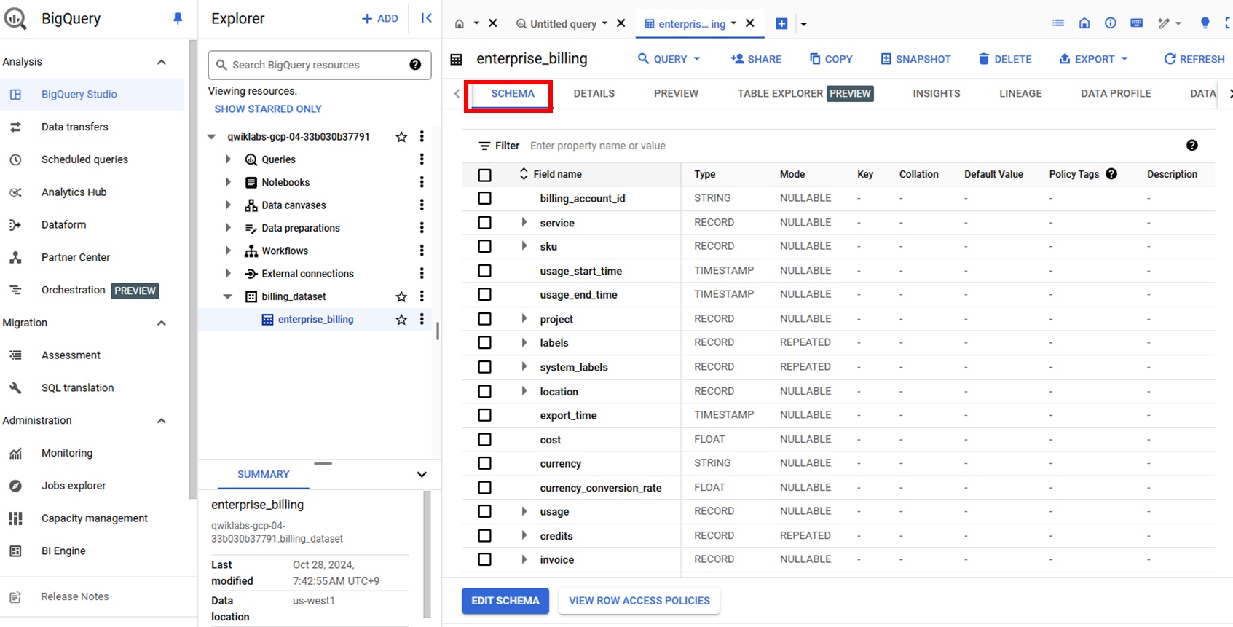Expand the Queries tree node
1233x627 pixels.
(x=228, y=159)
